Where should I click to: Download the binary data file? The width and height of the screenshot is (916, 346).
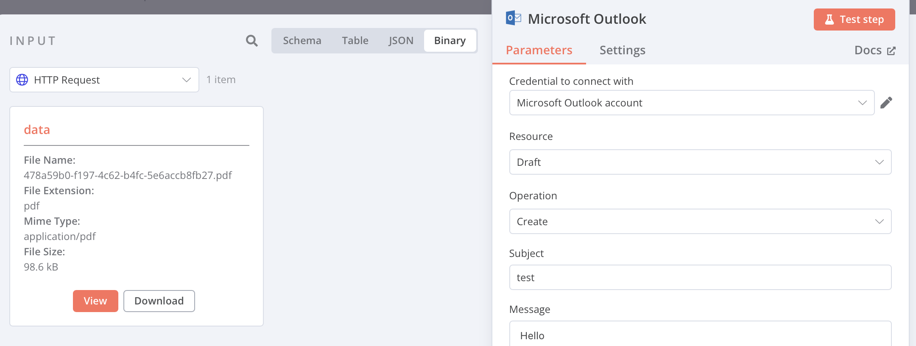159,301
